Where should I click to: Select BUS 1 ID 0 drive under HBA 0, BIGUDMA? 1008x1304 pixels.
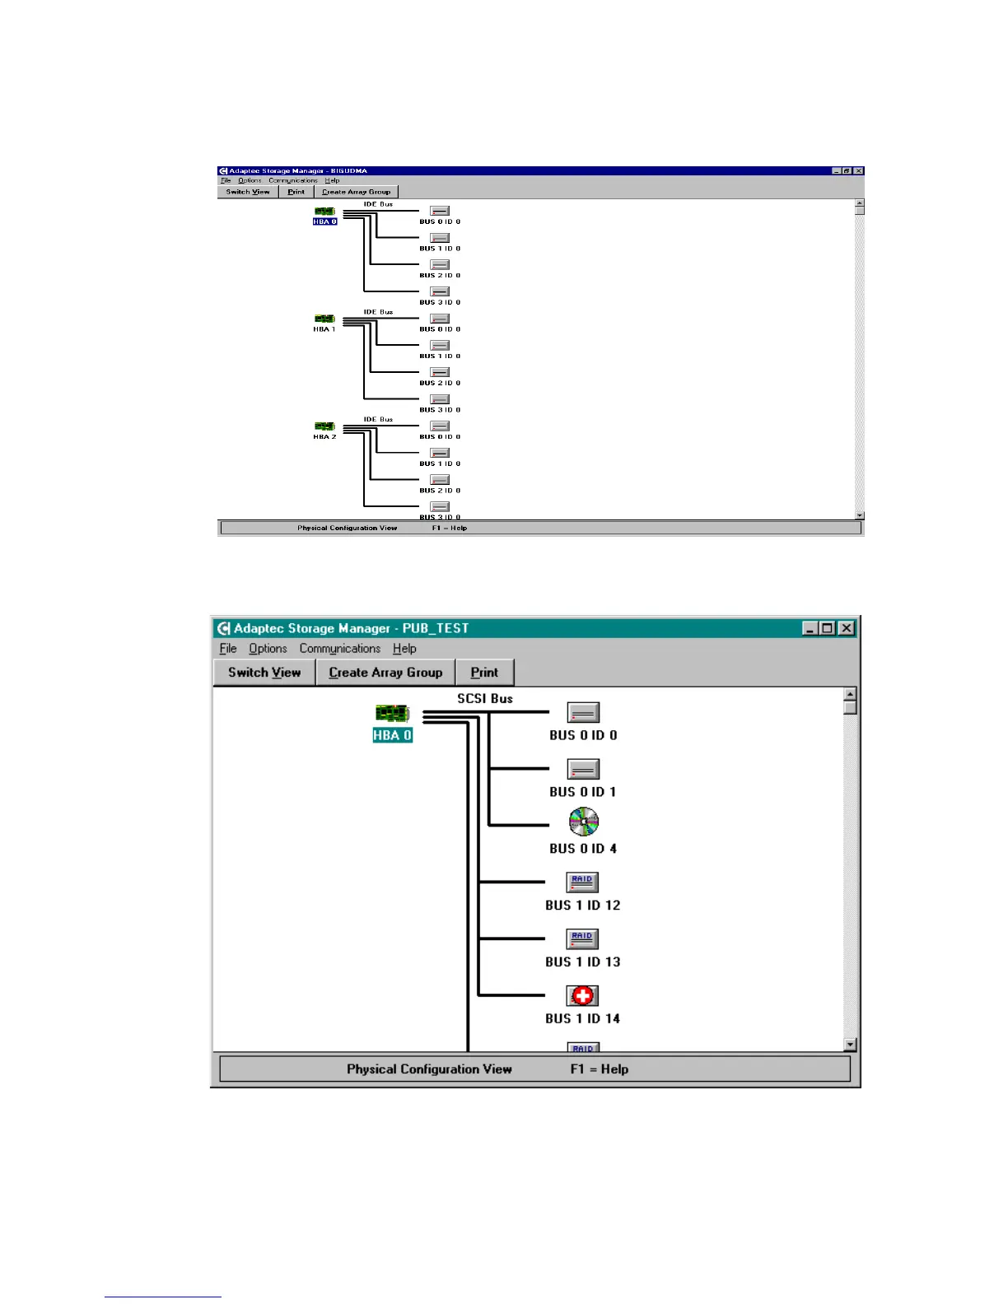(440, 238)
